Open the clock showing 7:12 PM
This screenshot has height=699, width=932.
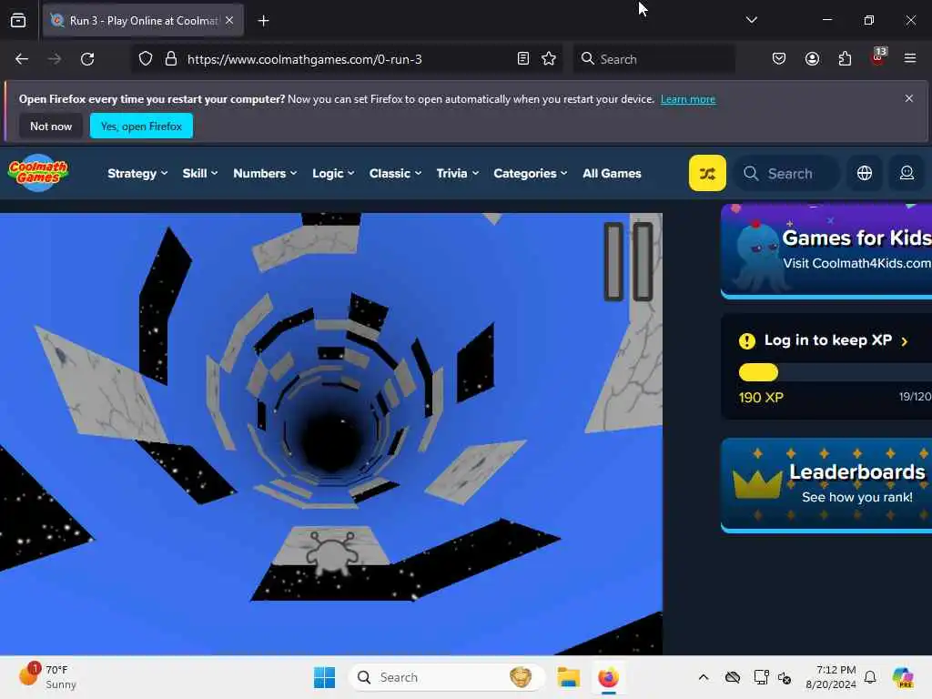pyautogui.click(x=831, y=677)
